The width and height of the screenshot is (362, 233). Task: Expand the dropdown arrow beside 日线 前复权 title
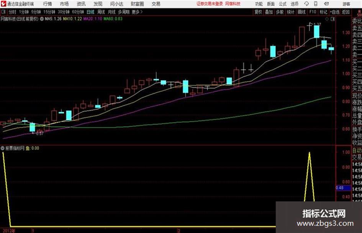42,19
